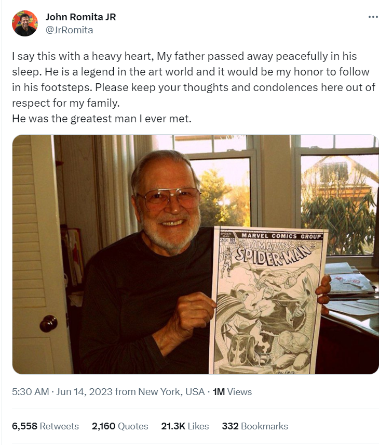Image resolution: width=379 pixels, height=445 pixels.
Task: Show the 6,558 Retweets list
Action: [x=45, y=426]
